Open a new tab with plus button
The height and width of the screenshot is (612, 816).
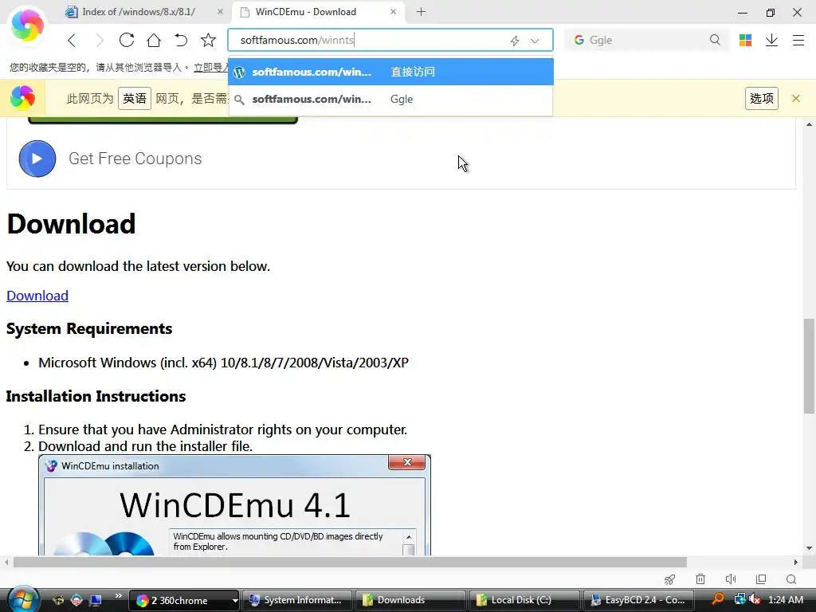coord(421,11)
